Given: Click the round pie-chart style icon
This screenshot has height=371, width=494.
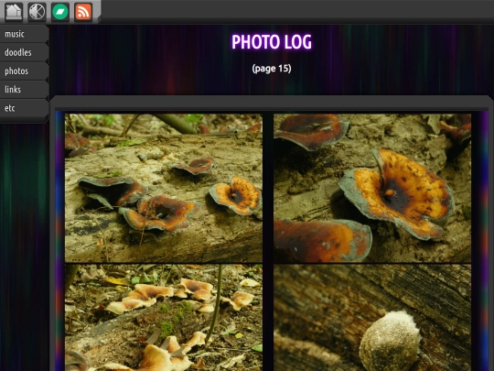Looking at the screenshot, I should coord(37,12).
